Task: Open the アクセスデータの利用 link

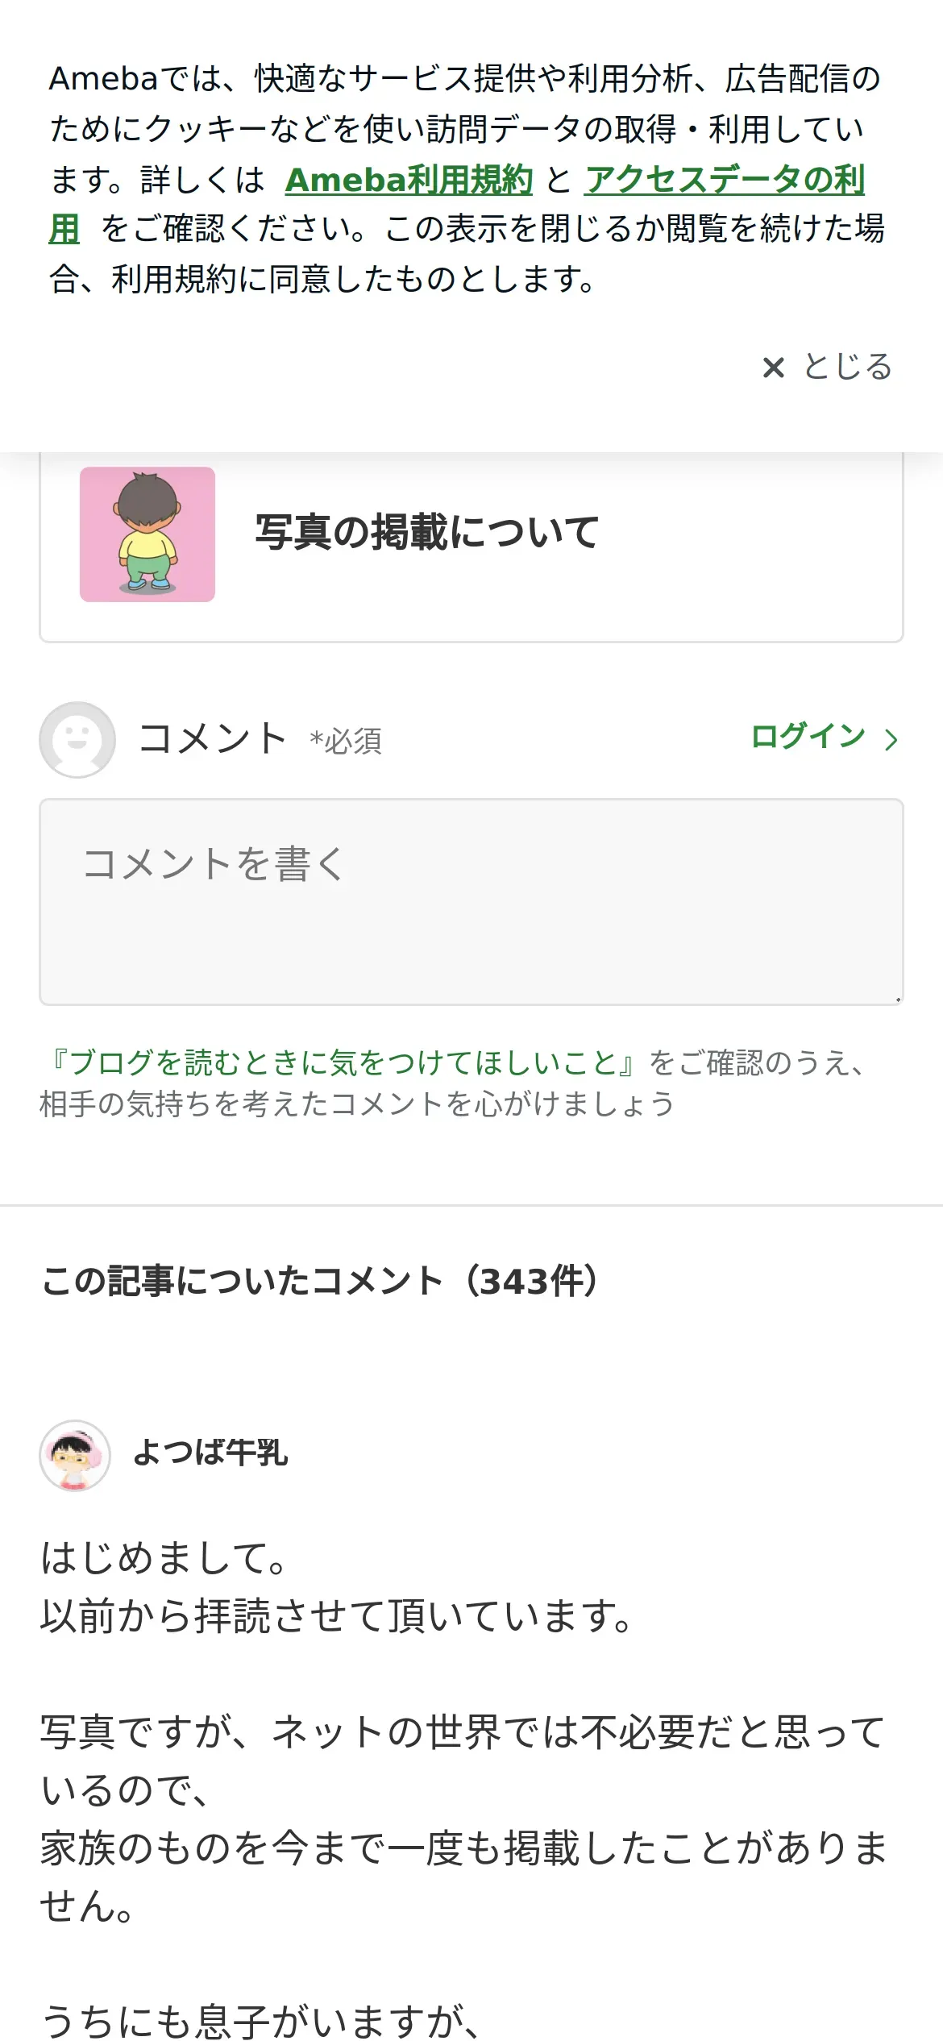Action: tap(724, 180)
